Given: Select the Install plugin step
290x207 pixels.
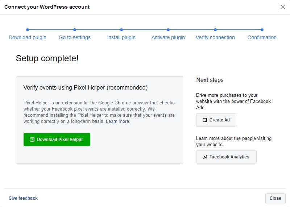Looking at the screenshot, I should tap(121, 37).
